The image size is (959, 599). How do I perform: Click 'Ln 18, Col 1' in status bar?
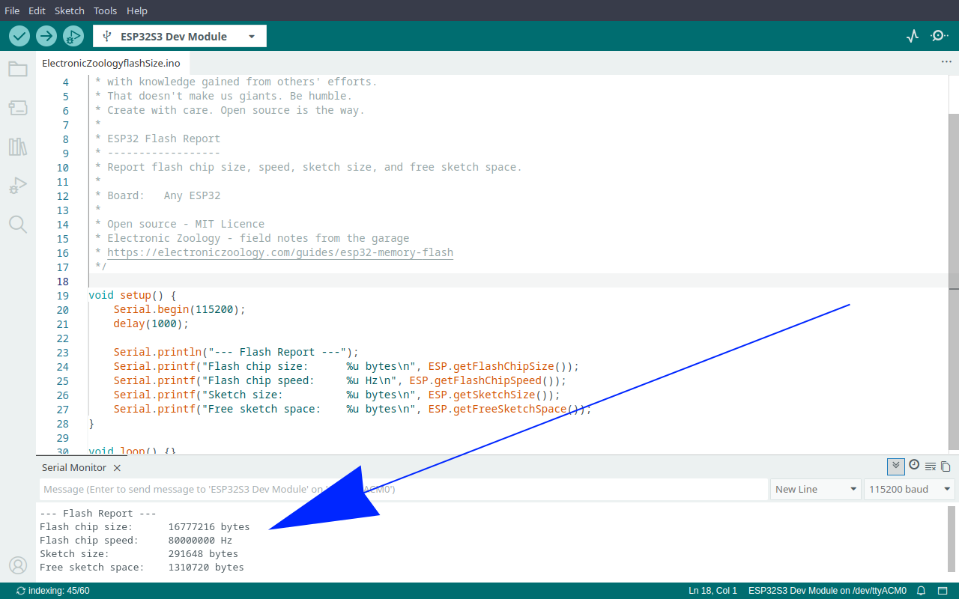(x=713, y=591)
